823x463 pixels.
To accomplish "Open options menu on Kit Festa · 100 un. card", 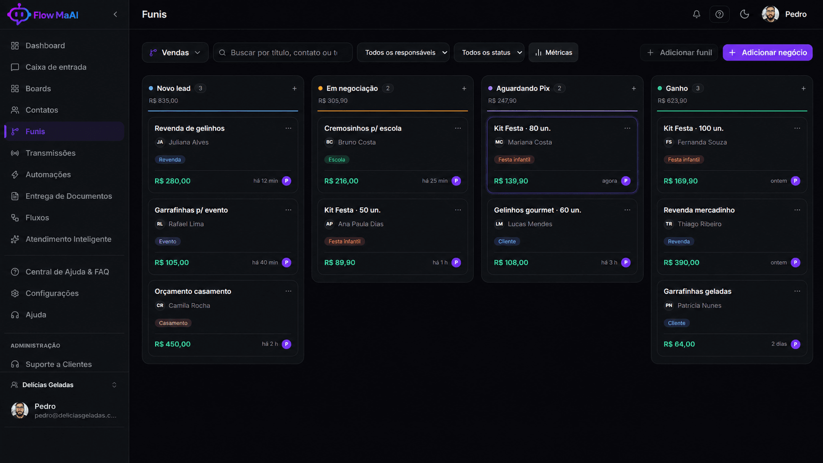I will (x=797, y=128).
